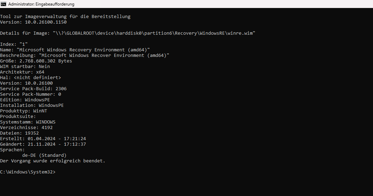Click the Name line of the recovery image
The image size is (373, 196).
point(75,50)
